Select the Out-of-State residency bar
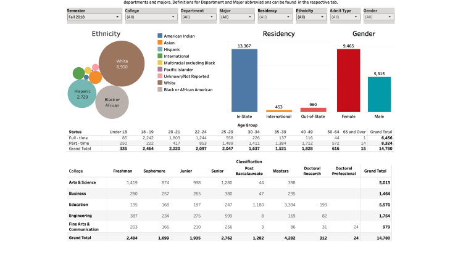450x257 pixels. pyautogui.click(x=313, y=110)
